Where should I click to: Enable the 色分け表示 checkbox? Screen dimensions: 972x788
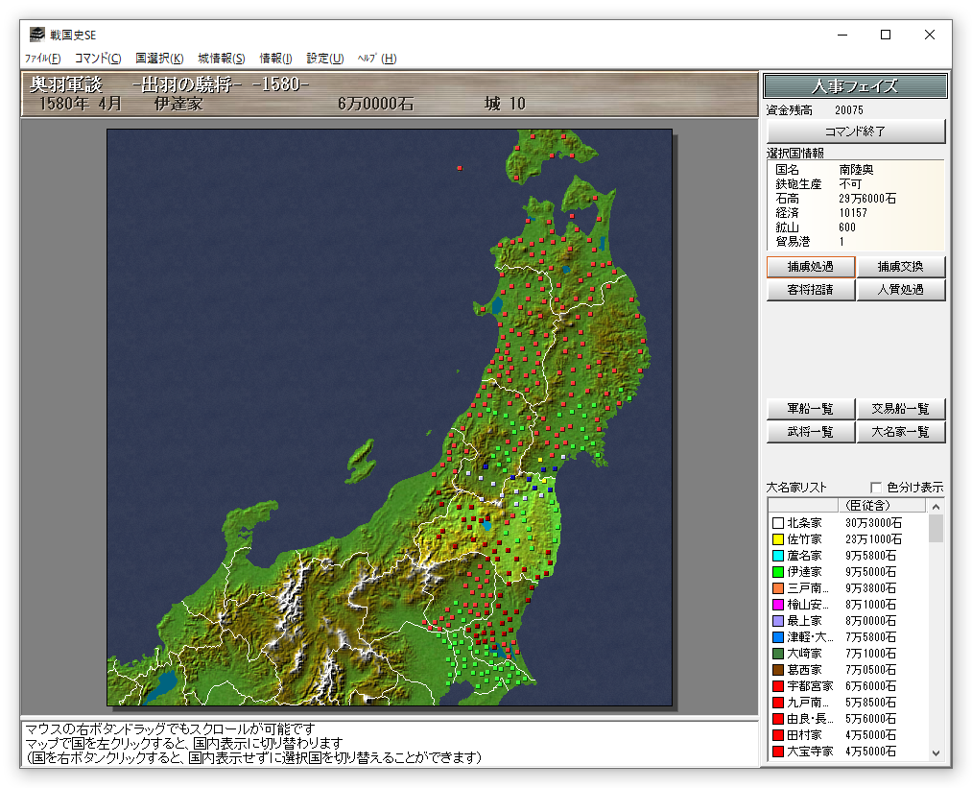875,488
